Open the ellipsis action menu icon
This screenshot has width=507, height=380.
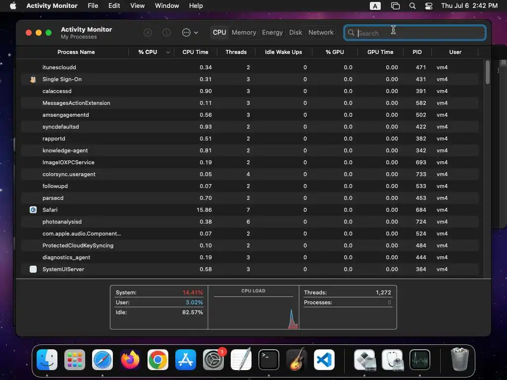tap(186, 32)
